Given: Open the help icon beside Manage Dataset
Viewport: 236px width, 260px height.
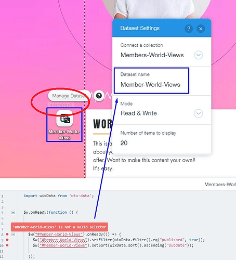Looking at the screenshot, I should [99, 96].
